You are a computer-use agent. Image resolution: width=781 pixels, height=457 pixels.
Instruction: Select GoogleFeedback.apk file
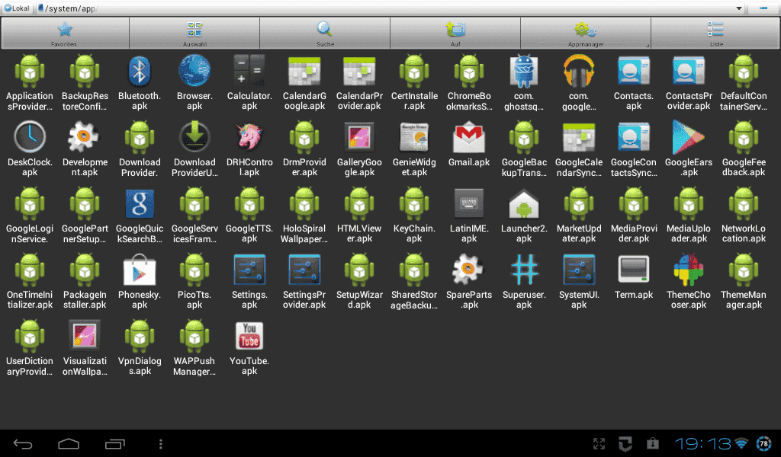[744, 137]
